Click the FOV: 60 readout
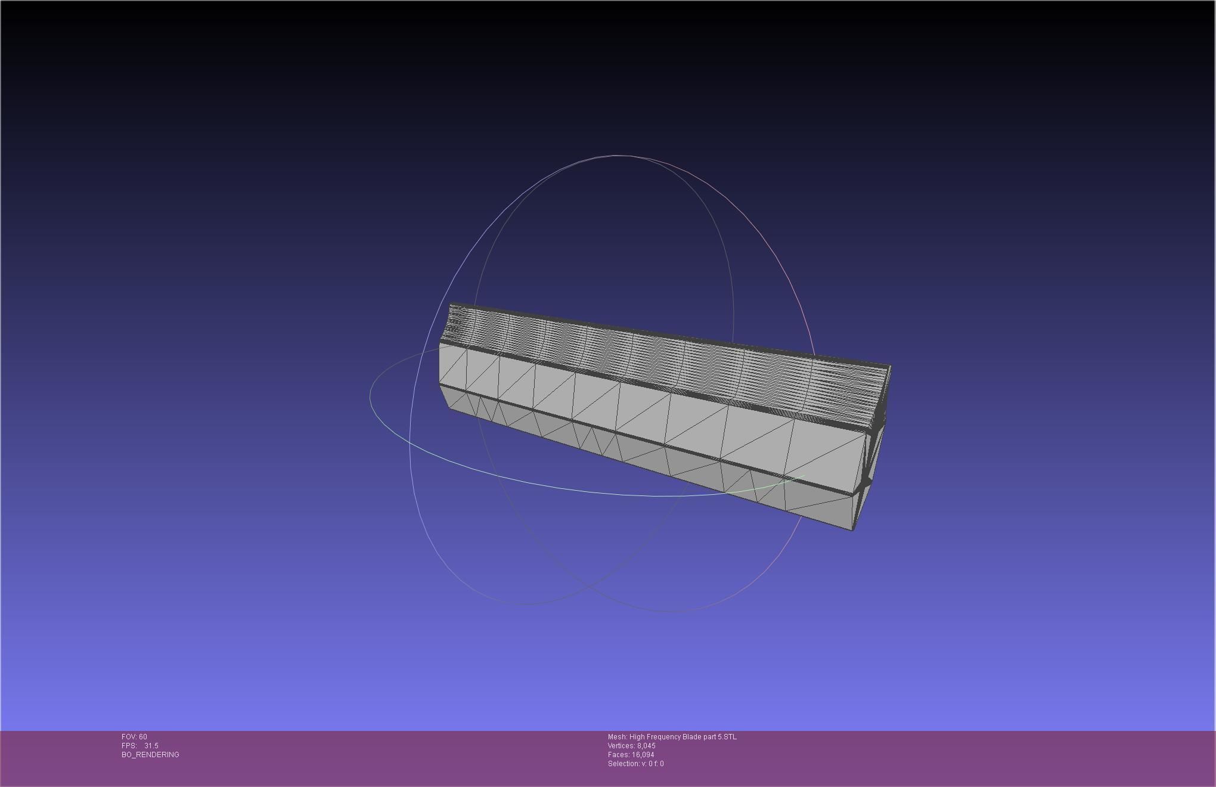This screenshot has width=1216, height=787. click(x=134, y=737)
